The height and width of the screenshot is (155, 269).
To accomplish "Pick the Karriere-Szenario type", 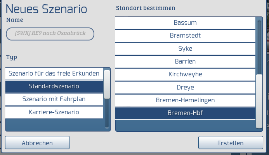I will pyautogui.click(x=54, y=112).
